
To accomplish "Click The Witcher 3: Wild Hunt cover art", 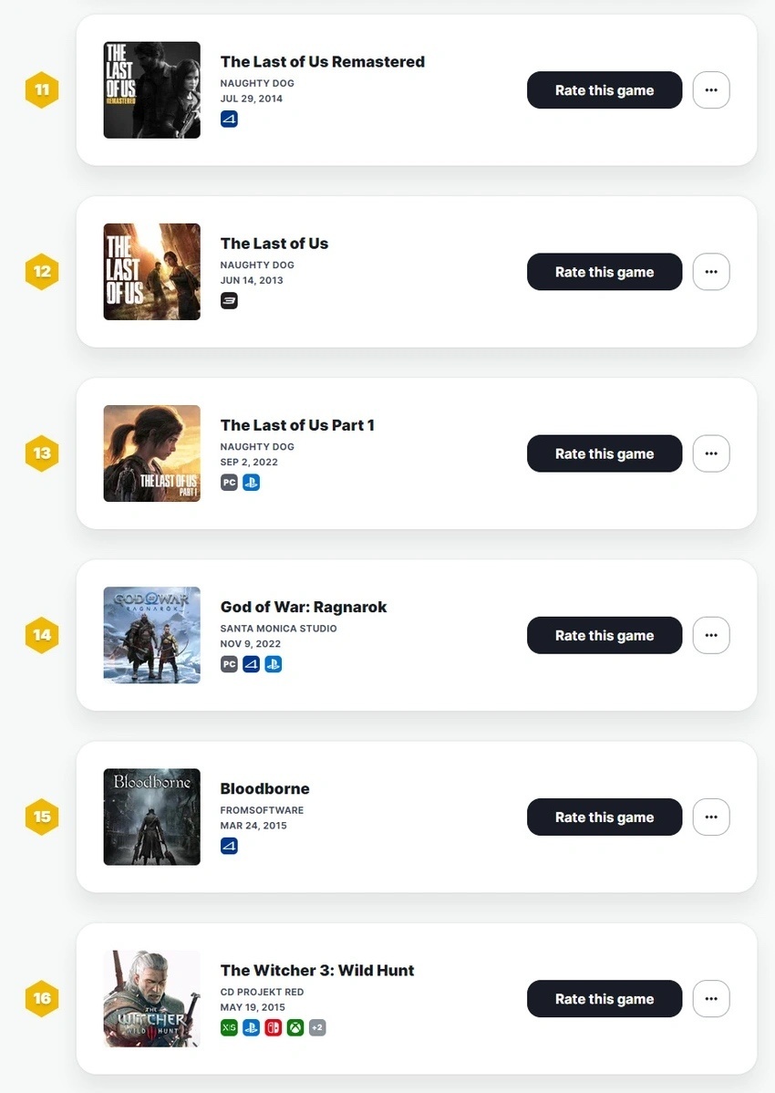I will click(152, 999).
